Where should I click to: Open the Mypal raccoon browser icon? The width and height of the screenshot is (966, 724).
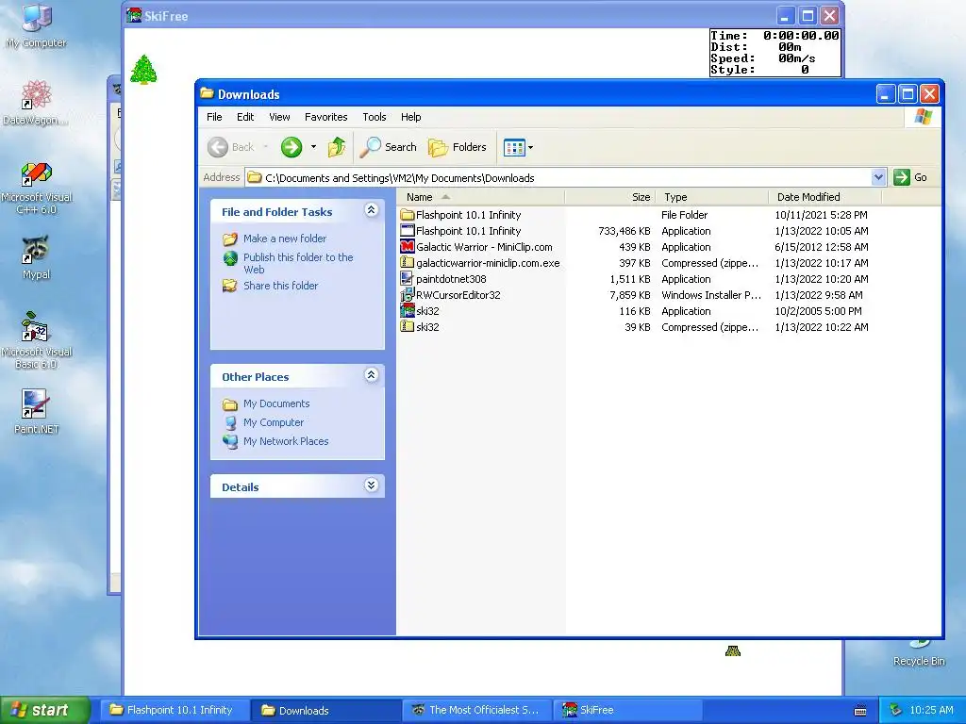pos(36,257)
